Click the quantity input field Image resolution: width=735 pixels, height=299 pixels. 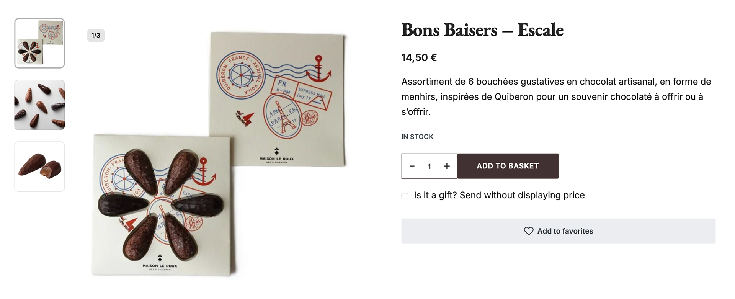[429, 166]
